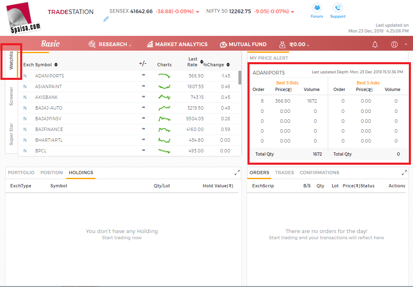Open the Portfolio tab
Image resolution: width=413 pixels, height=287 pixels.
coord(21,173)
